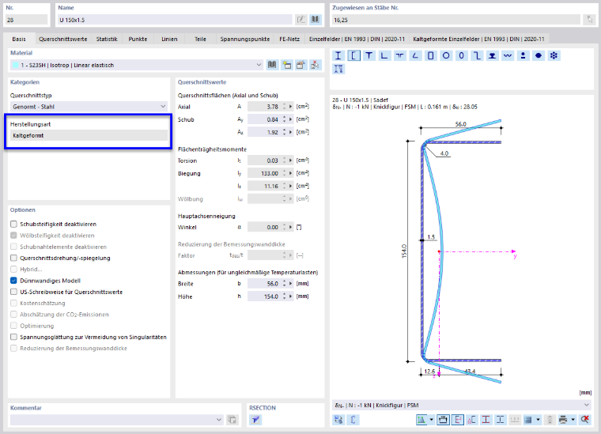Open the cross-section library next to Name
Screen dimensions: 601x434
[315, 20]
